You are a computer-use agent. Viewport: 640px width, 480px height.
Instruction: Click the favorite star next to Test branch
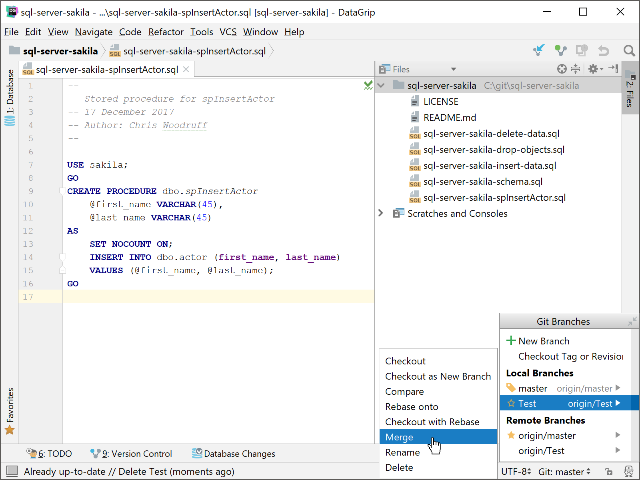tap(511, 403)
